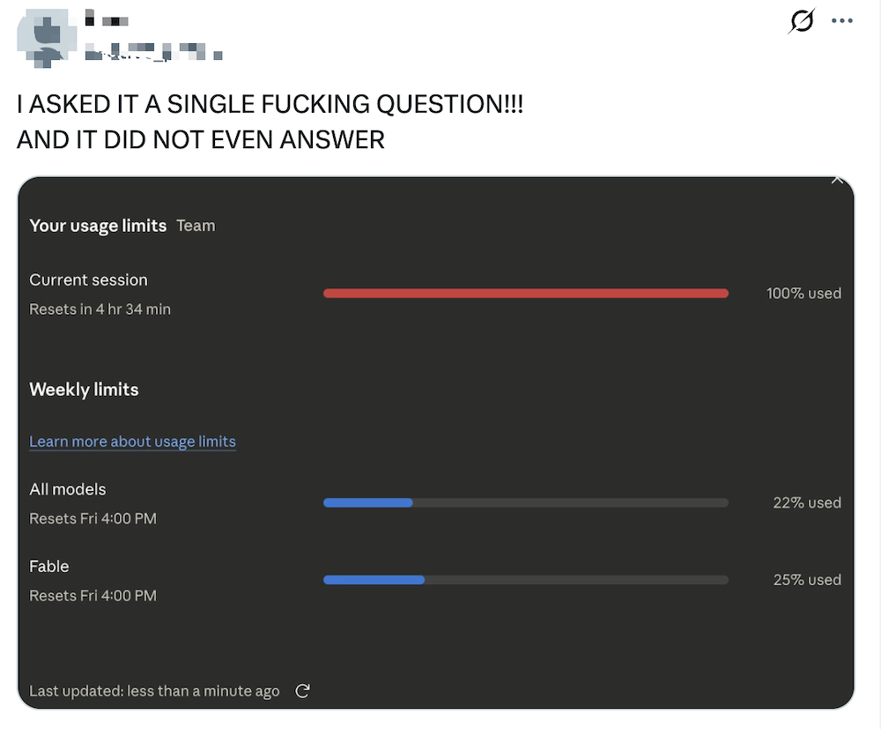Click the 25% used label
881x729 pixels.
(807, 579)
